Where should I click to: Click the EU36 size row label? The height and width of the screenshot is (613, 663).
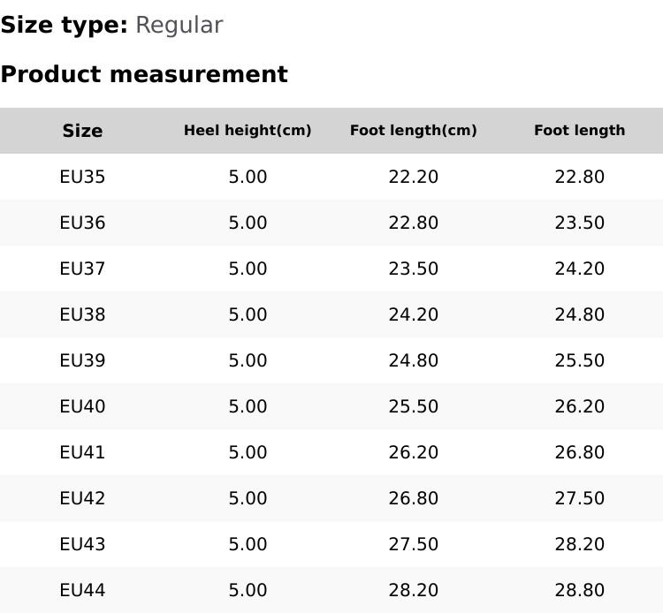coord(82,223)
